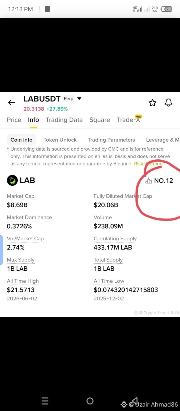Screen dimensions: 180x411
Task: Switch to the Price tab
Action: tap(14, 120)
